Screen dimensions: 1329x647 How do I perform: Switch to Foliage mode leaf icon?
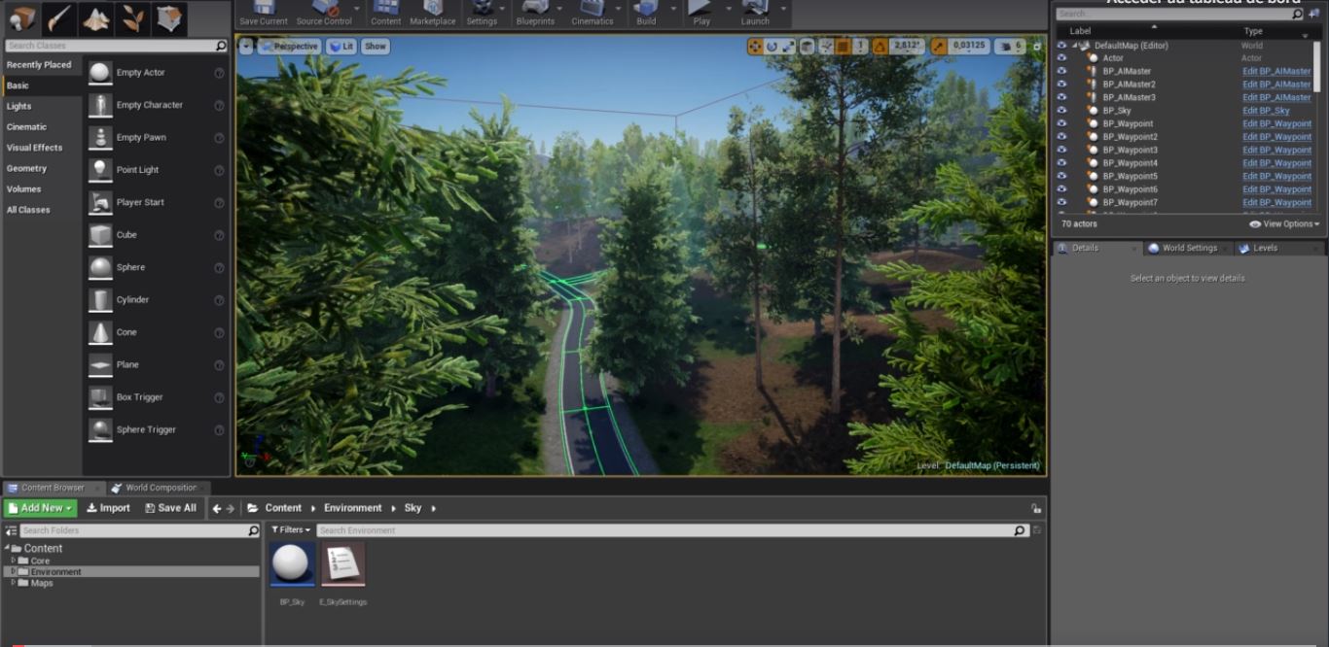click(131, 18)
